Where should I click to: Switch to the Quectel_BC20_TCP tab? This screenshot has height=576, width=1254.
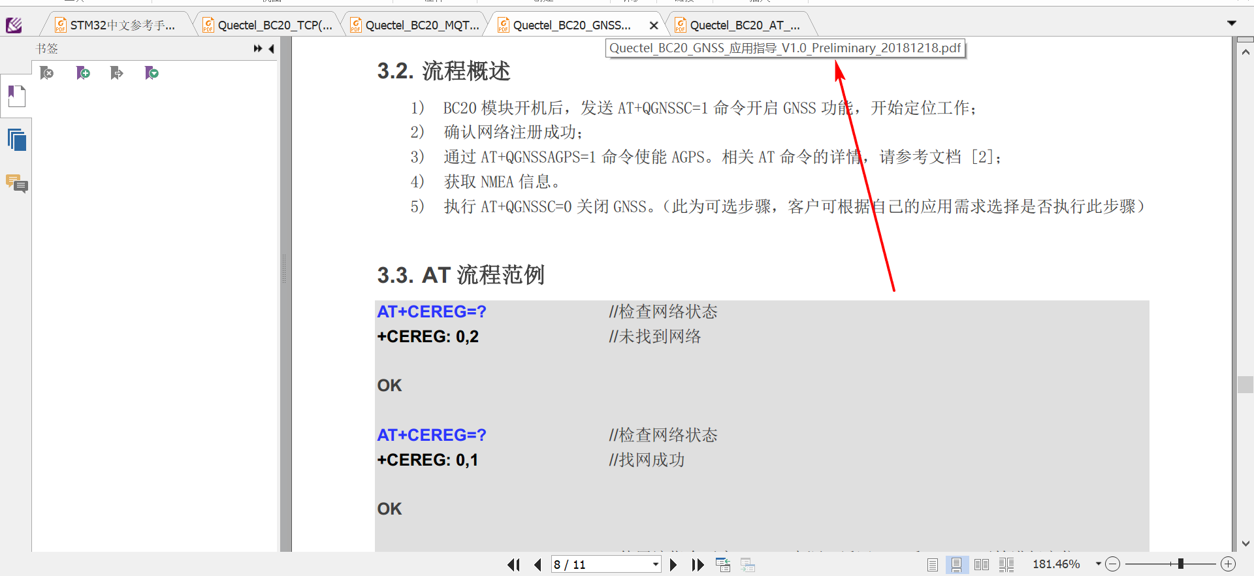pos(268,25)
